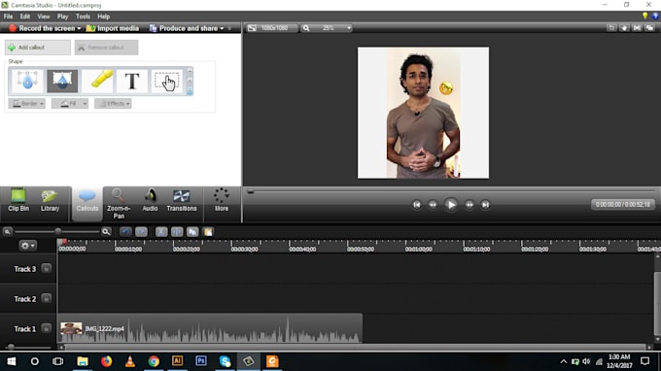Select the highlighted blur callout shape
Image resolution: width=661 pixels, height=371 pixels.
(62, 81)
